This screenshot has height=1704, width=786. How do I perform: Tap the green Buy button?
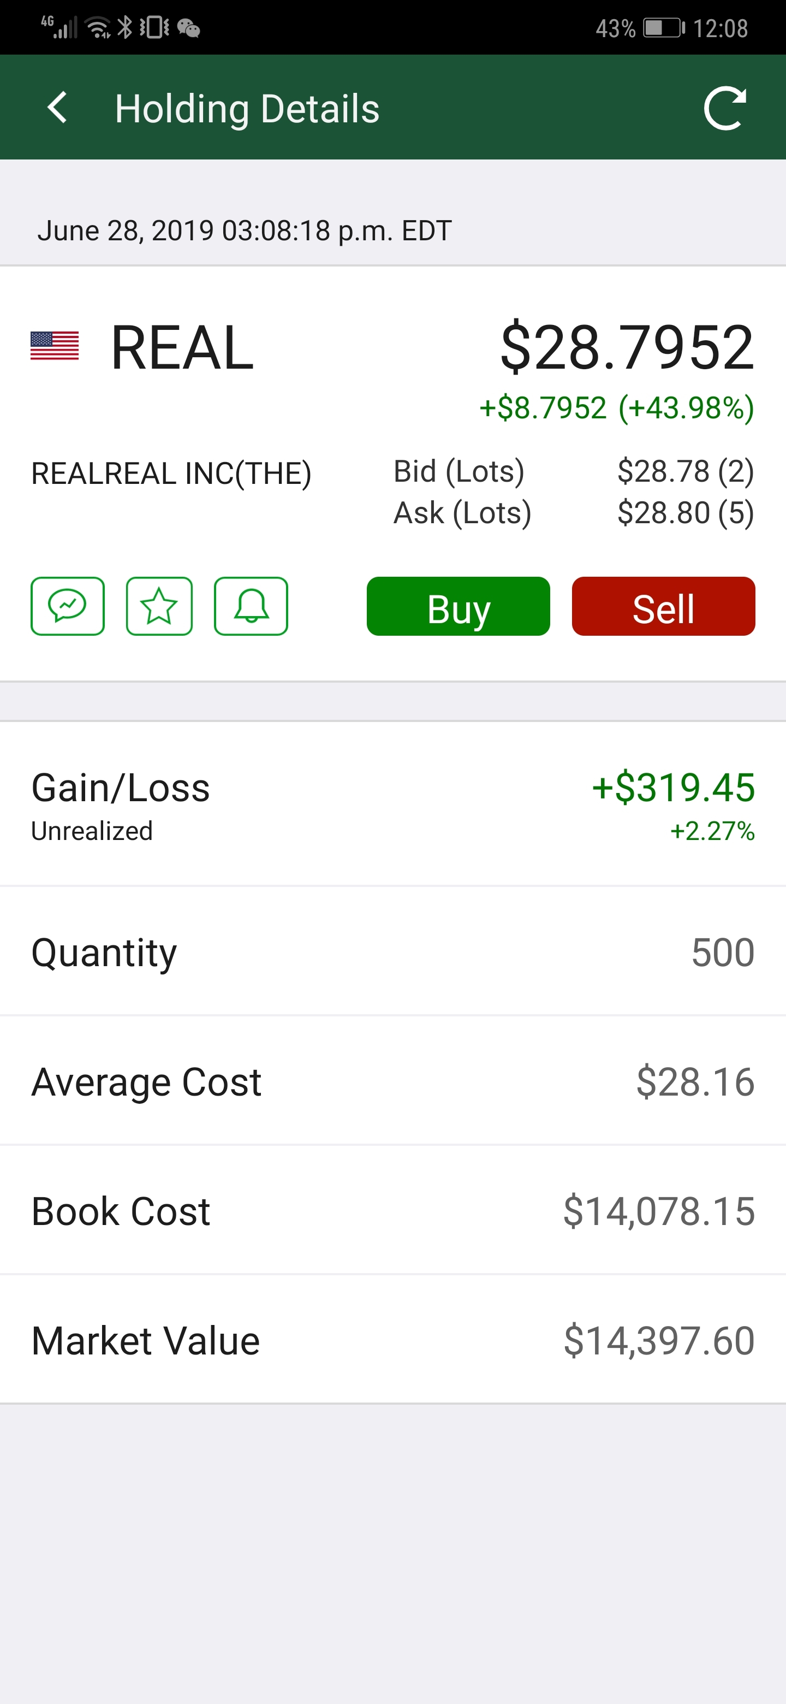click(458, 607)
